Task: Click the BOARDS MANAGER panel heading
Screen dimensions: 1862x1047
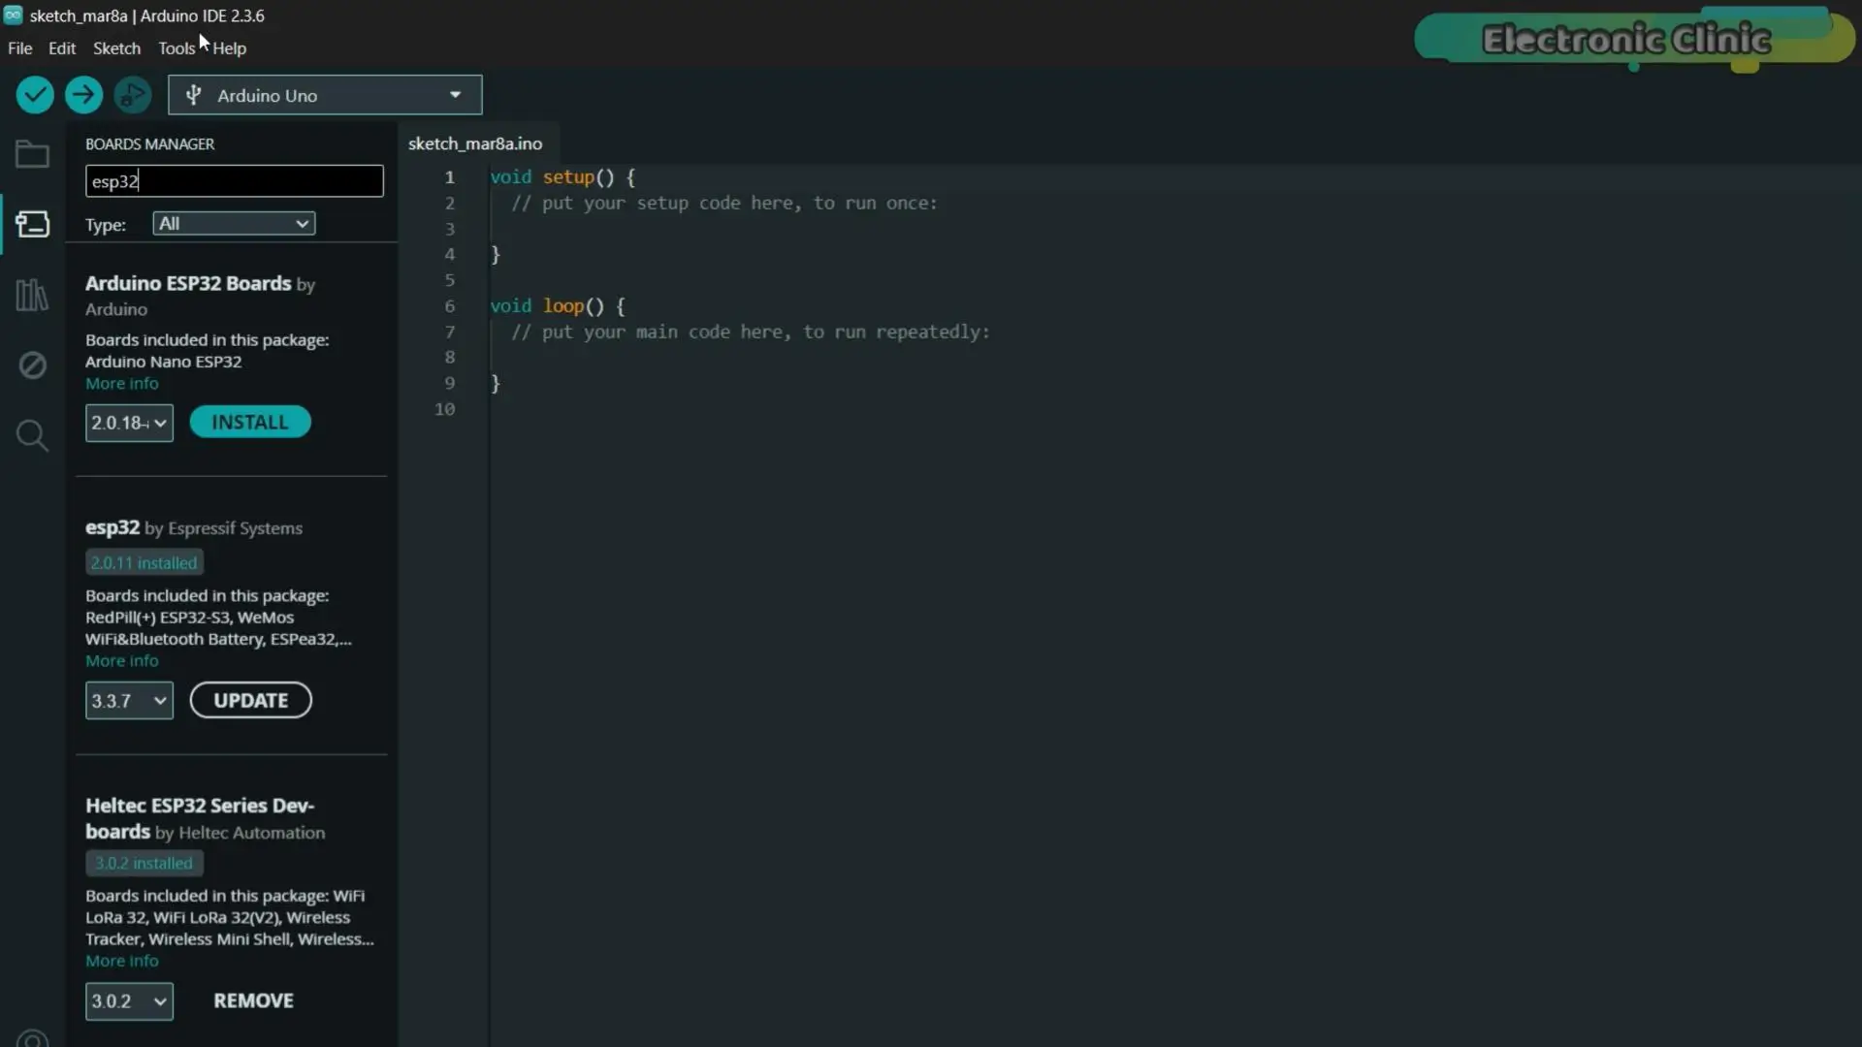Action: tap(149, 143)
